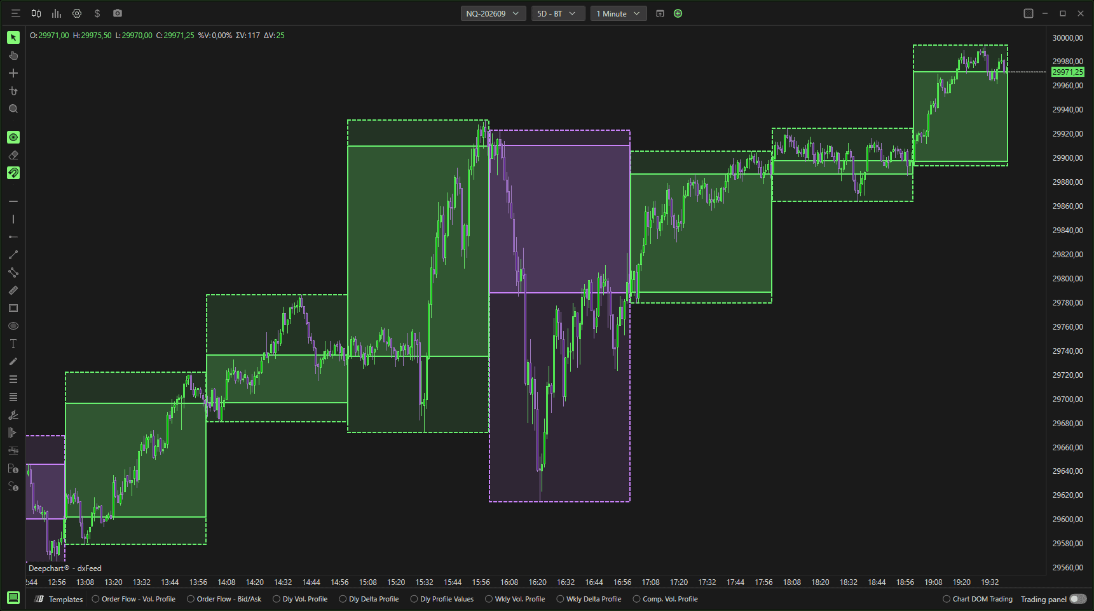Image resolution: width=1094 pixels, height=611 pixels.
Task: Select the vertical line drawing tool
Action: (13, 219)
